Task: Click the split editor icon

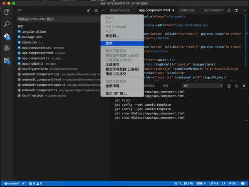Action: tap(237, 10)
